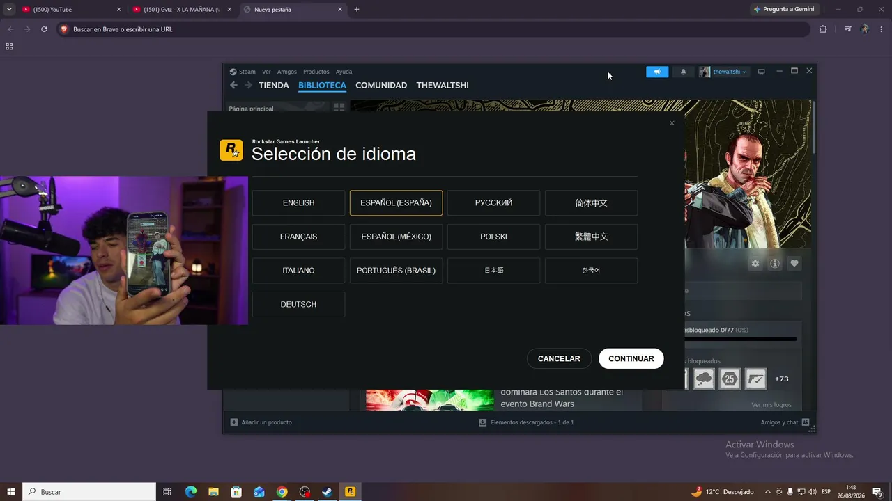Open COMUNIDAD tab in Steam
Screen dimensions: 892x501
pos(381,86)
